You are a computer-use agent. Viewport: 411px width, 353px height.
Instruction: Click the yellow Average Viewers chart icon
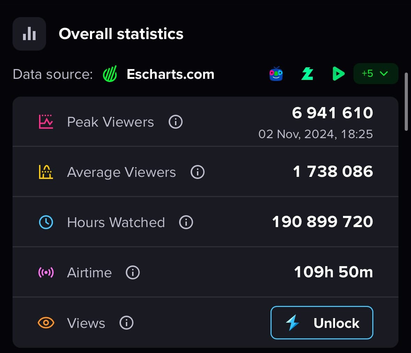click(46, 172)
